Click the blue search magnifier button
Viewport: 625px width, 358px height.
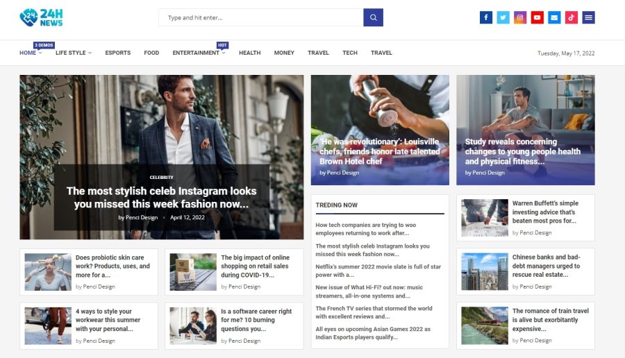point(373,17)
